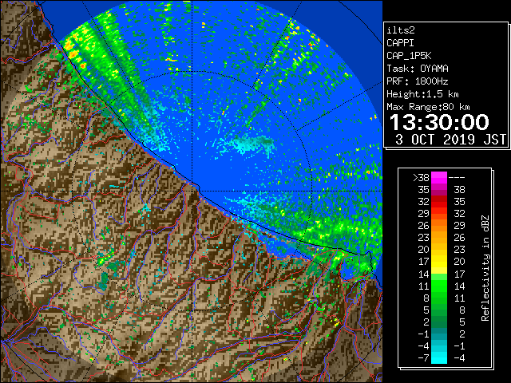Click the vertical 'Reflectivity in dBZ' label

tap(485, 268)
